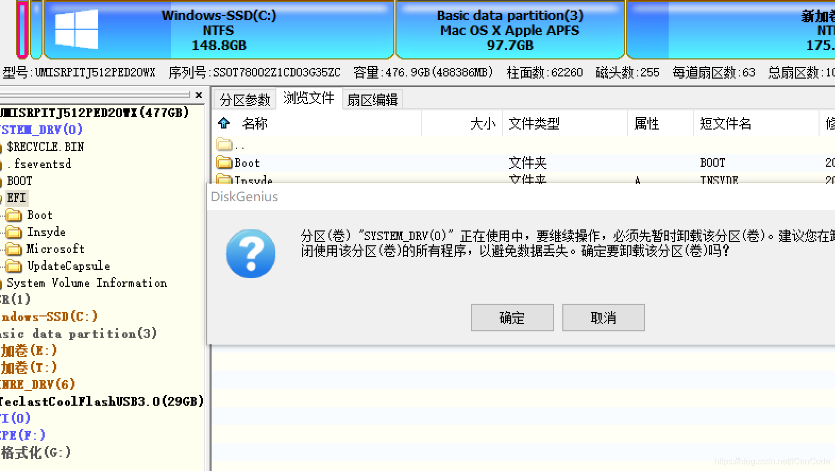Select .fseventsd in the tree
Viewport: 835px width, 471px height.
click(x=39, y=164)
